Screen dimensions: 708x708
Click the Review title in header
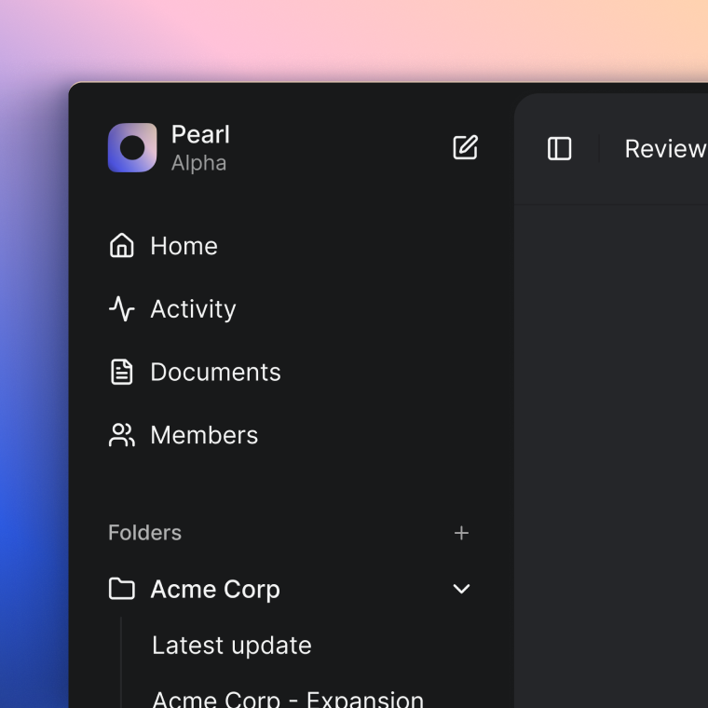[x=664, y=149]
